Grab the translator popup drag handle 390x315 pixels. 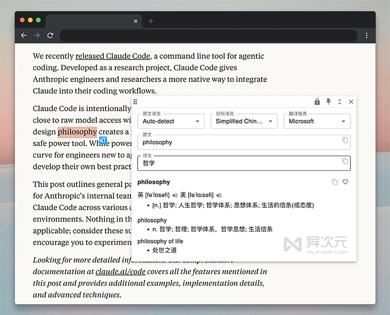click(x=135, y=101)
